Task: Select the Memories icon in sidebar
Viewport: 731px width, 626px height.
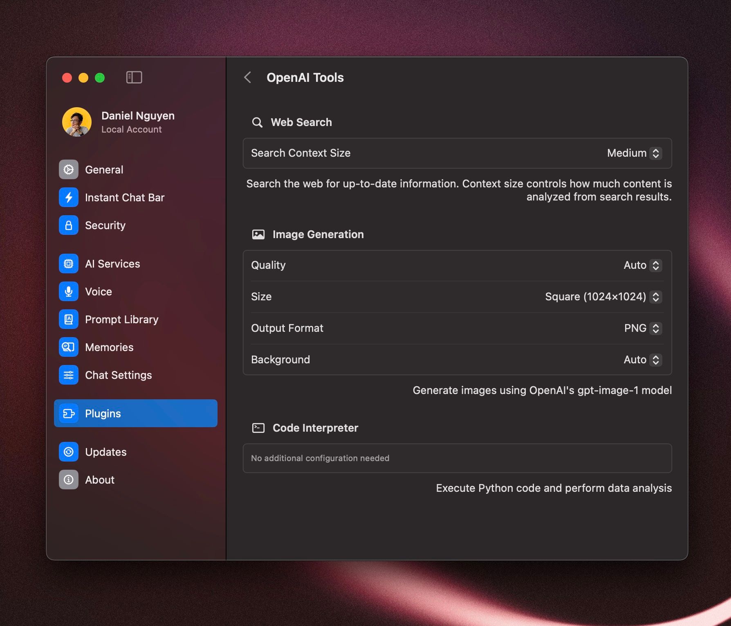Action: coord(69,347)
